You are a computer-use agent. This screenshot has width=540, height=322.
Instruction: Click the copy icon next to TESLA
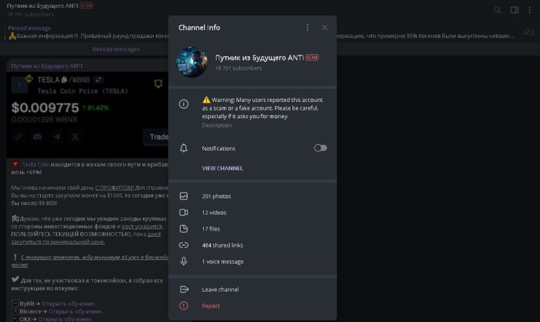pyautogui.click(x=64, y=80)
